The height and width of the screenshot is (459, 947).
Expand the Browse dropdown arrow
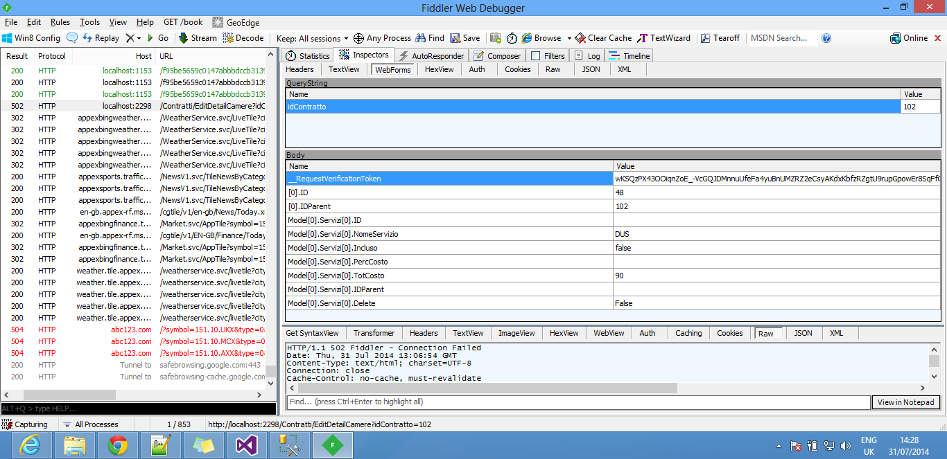[x=569, y=38]
